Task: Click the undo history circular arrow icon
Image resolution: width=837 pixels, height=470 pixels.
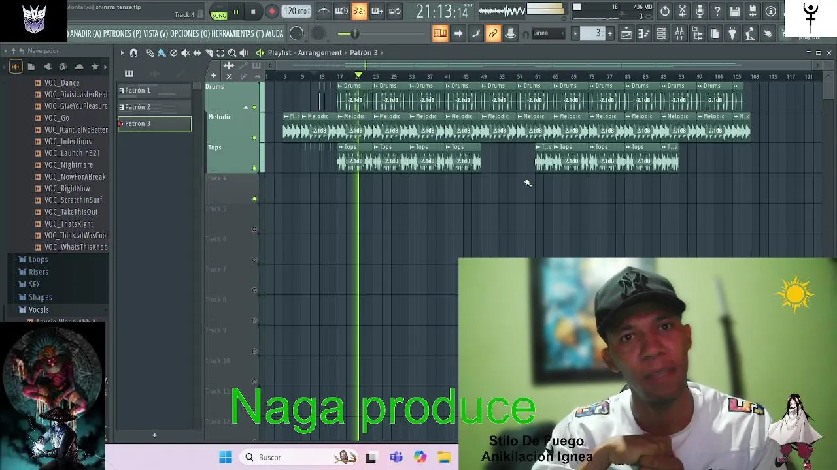Action: [664, 11]
